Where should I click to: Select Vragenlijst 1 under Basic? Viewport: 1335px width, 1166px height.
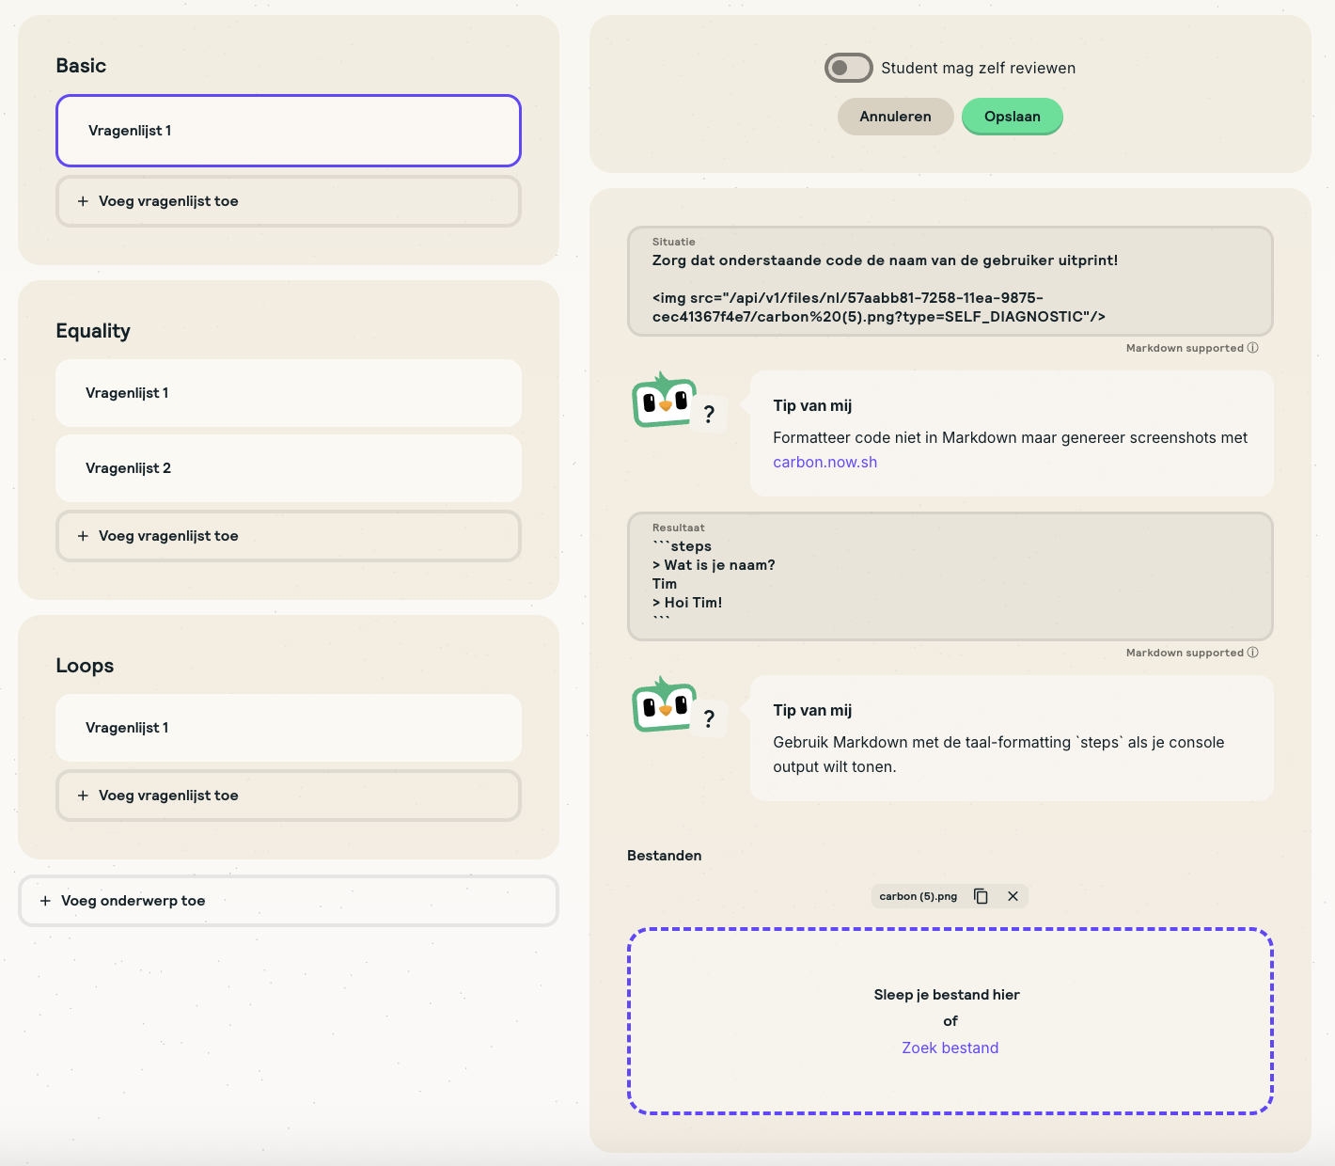pyautogui.click(x=288, y=131)
